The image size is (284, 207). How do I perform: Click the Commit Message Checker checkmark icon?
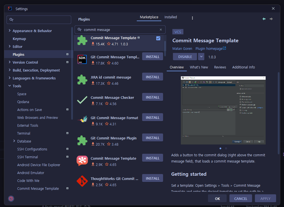click(82, 100)
